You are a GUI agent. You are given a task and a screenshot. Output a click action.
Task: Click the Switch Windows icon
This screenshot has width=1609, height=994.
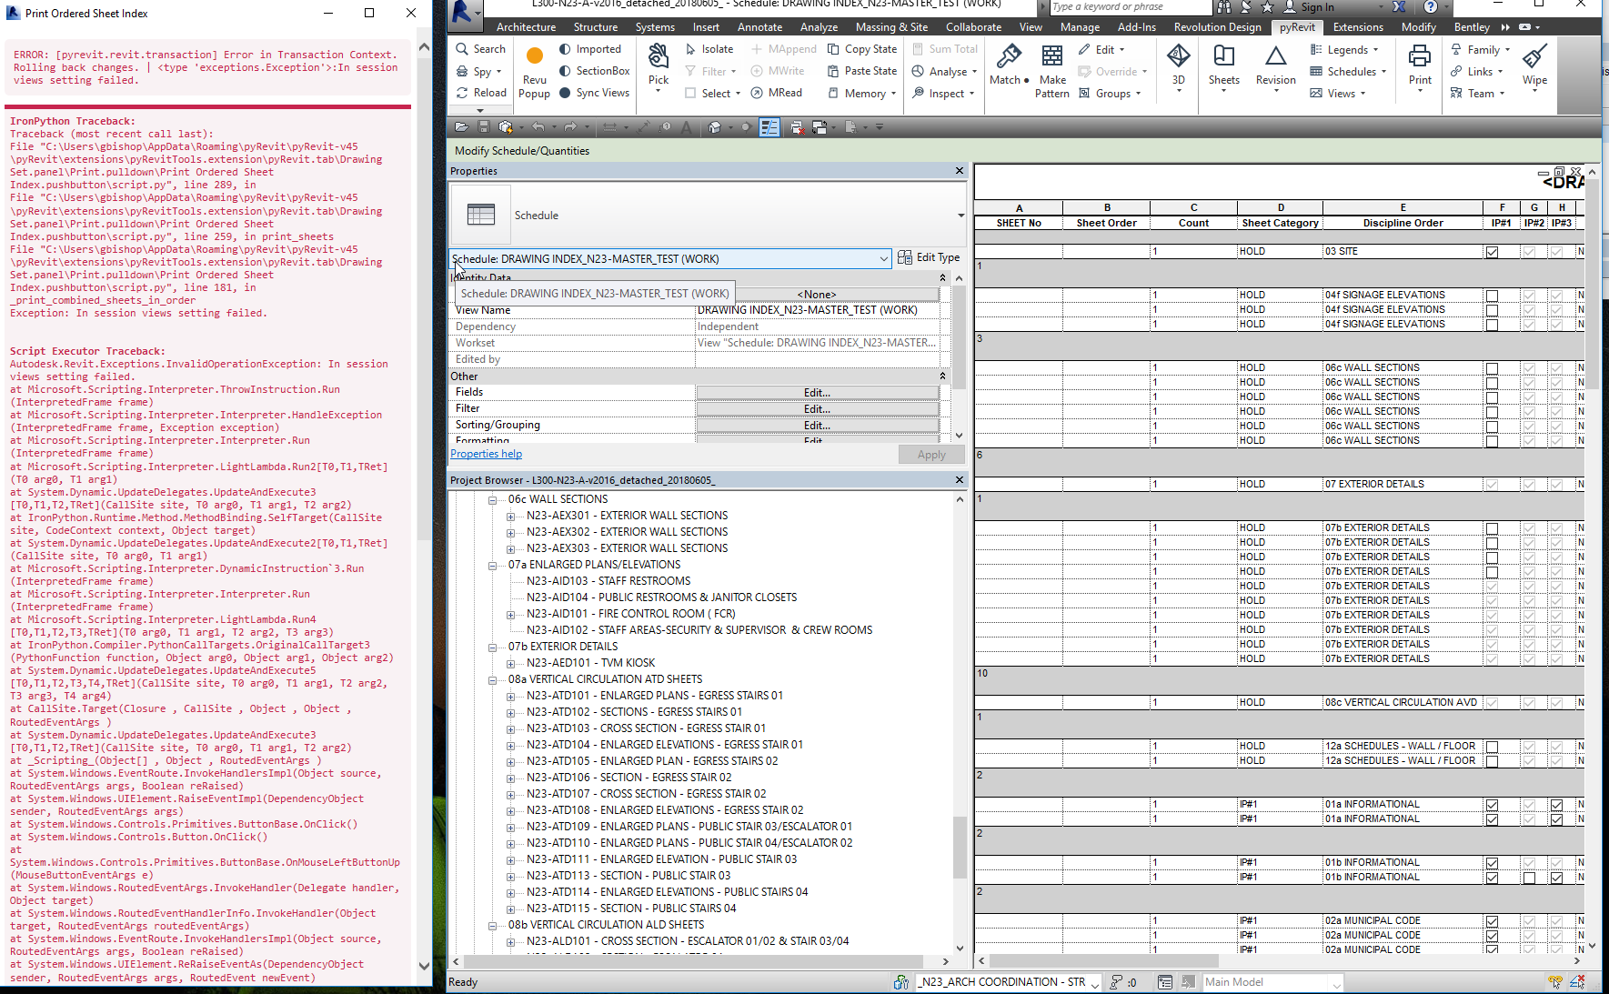(820, 127)
